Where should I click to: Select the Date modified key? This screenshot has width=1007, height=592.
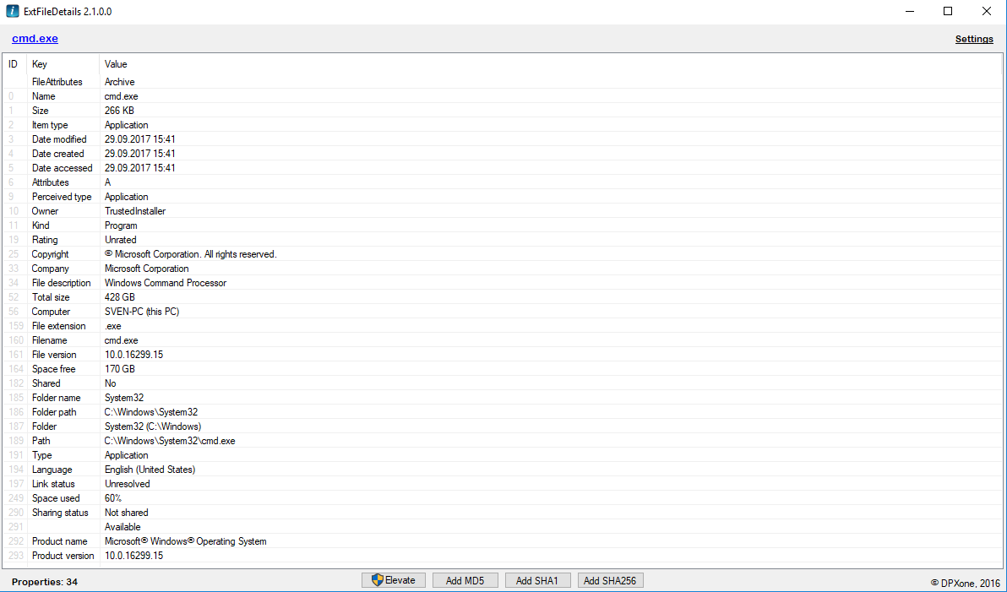[59, 139]
